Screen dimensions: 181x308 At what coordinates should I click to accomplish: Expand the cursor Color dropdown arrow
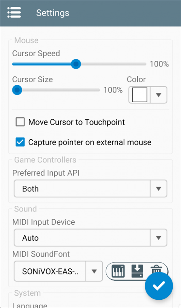pos(158,95)
